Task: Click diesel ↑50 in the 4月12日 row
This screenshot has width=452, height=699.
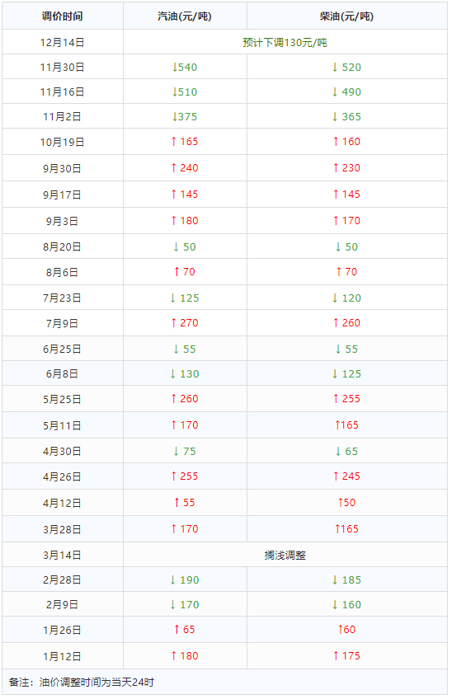Action: pyautogui.click(x=346, y=503)
